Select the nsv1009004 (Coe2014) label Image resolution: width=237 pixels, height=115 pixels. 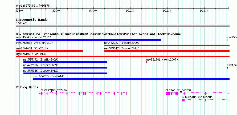coord(32,48)
